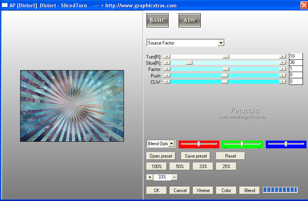Click the Slice[R] value field showing 30
The width and height of the screenshot is (308, 201).
click(x=296, y=62)
